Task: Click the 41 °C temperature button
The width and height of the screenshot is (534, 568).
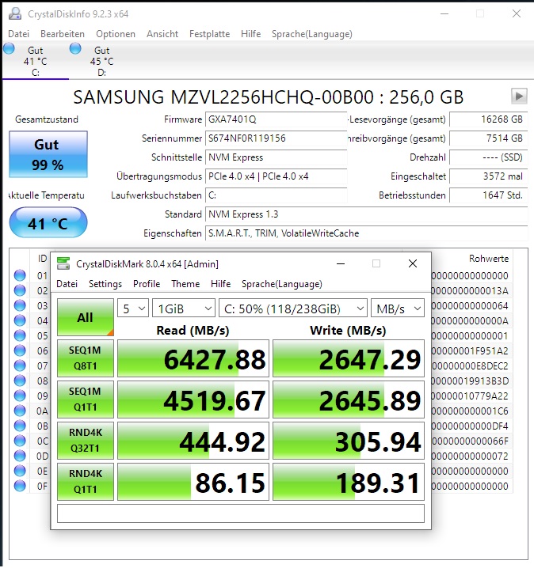Action: point(48,222)
